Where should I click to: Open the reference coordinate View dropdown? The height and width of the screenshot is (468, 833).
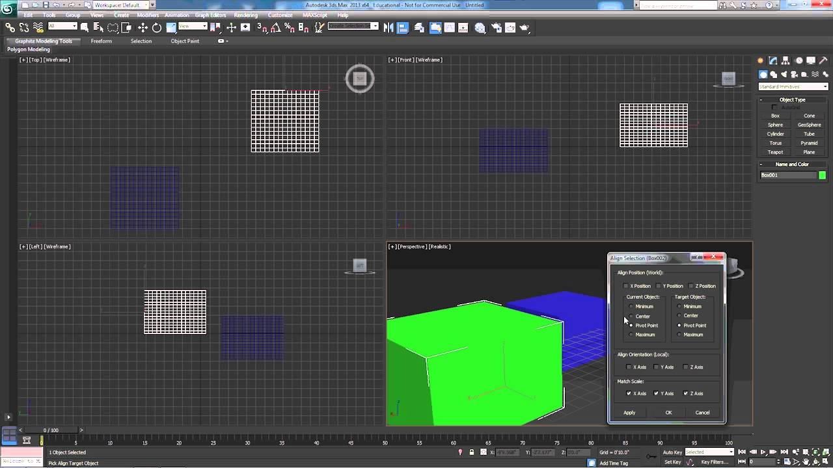click(193, 27)
